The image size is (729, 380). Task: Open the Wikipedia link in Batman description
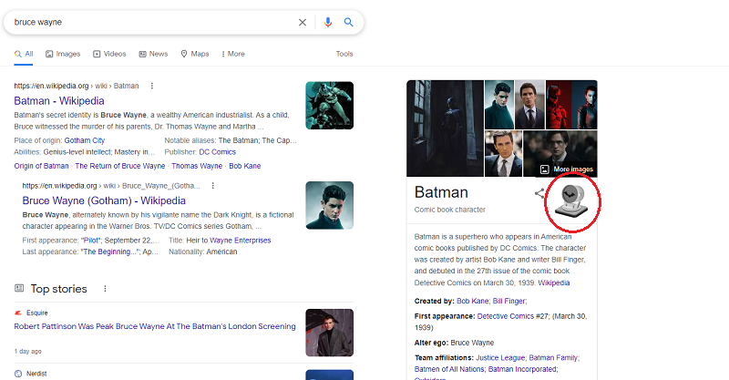click(x=554, y=282)
